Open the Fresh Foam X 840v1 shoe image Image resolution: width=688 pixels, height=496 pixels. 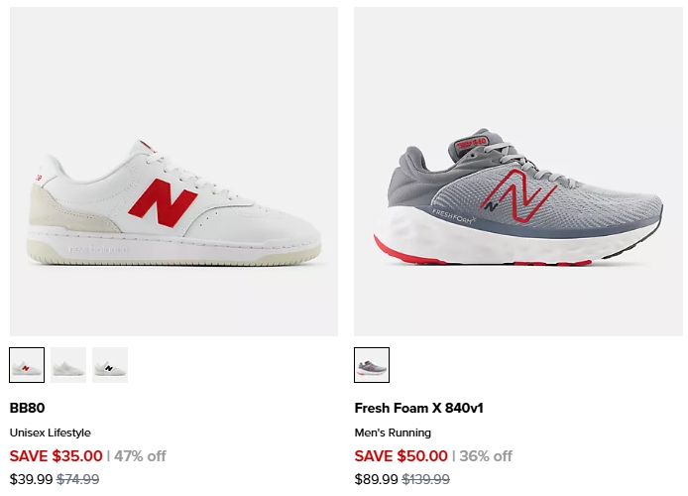(x=517, y=172)
